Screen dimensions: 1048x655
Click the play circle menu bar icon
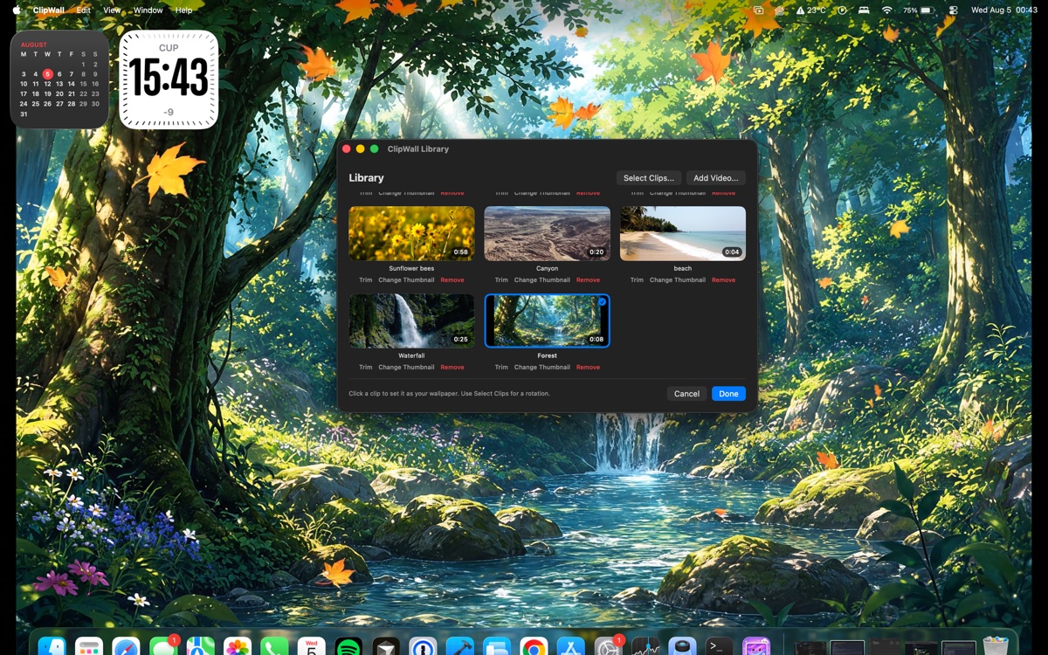pyautogui.click(x=842, y=10)
